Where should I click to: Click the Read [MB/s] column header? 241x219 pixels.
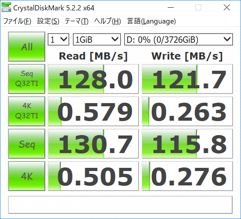pos(93,56)
